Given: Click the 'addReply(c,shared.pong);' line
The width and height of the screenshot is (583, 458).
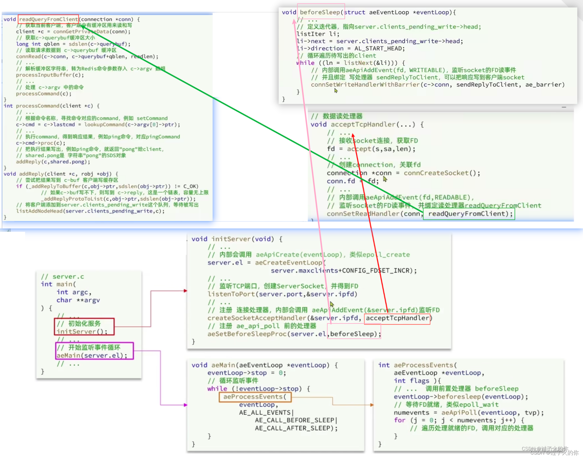Looking at the screenshot, I should pos(53,162).
